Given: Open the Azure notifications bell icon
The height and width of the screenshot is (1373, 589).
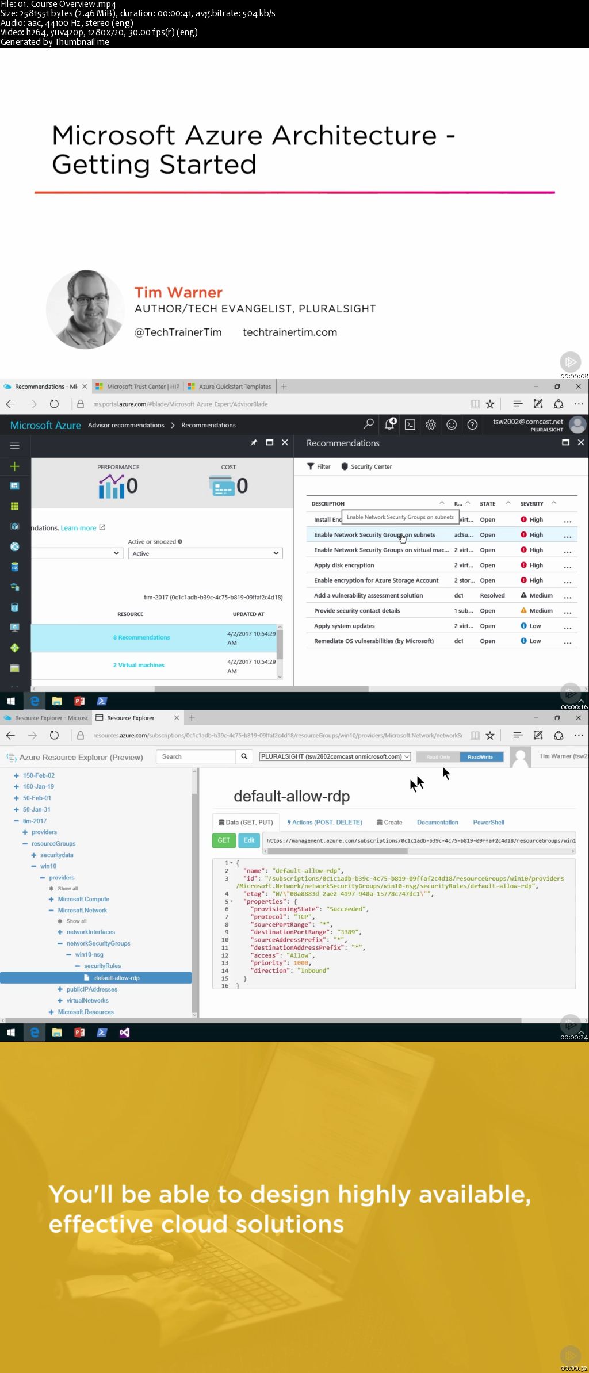Looking at the screenshot, I should coord(390,424).
